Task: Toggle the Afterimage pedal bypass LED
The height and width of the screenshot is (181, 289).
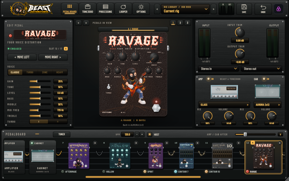Action: (x=63, y=172)
